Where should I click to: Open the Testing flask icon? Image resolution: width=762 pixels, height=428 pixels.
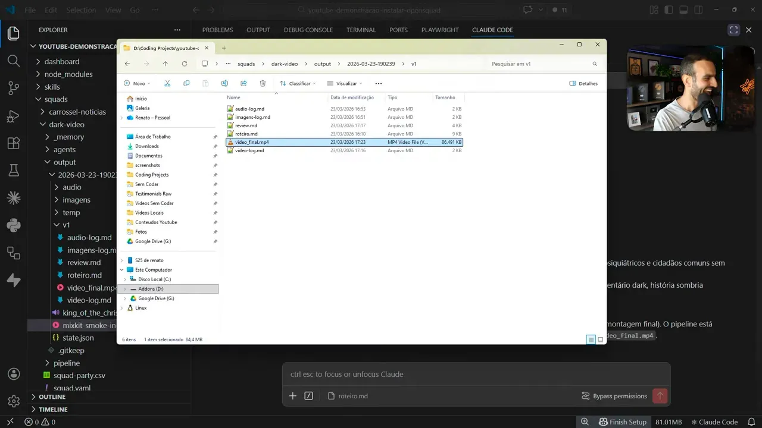coord(13,171)
